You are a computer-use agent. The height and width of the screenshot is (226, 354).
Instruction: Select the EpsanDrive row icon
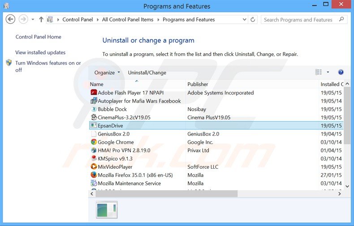coord(94,125)
